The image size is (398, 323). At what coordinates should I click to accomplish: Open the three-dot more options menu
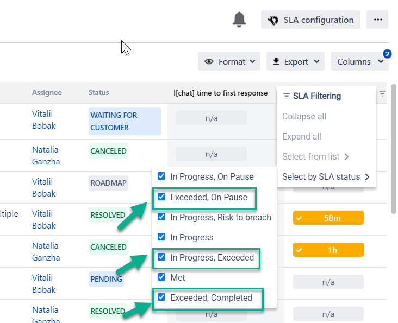377,20
